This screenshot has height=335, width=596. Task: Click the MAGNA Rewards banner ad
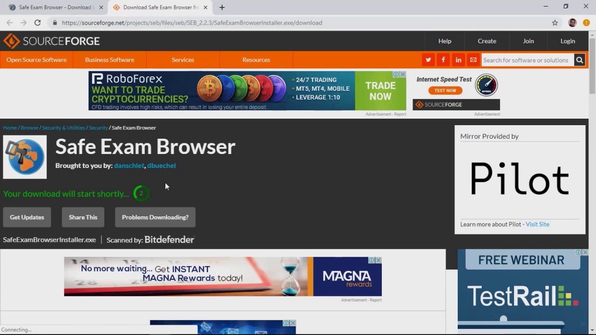[x=223, y=276]
